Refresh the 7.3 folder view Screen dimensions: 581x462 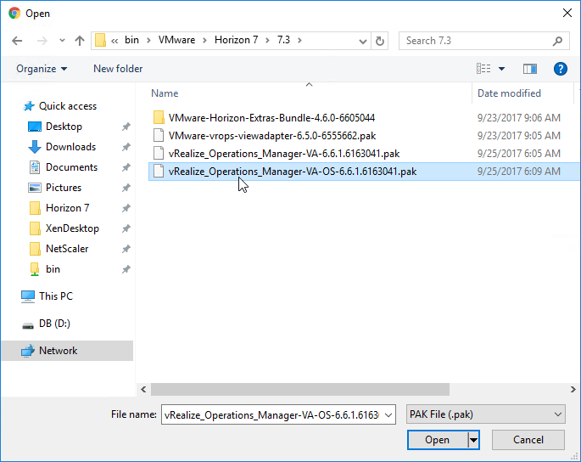[x=380, y=41]
